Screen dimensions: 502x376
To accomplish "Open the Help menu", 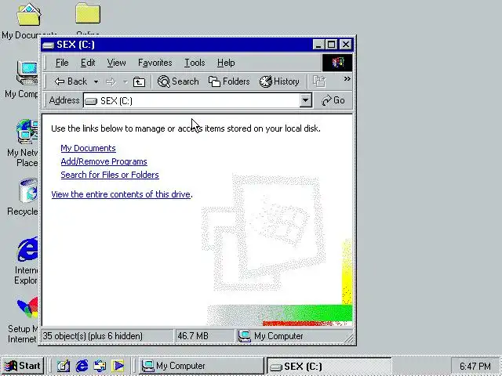I will click(x=226, y=63).
